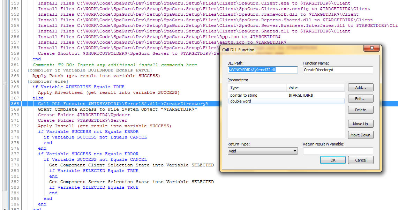398x210 pixels.
Task: Select line 357 Install earth.ico
Action: 162,42
